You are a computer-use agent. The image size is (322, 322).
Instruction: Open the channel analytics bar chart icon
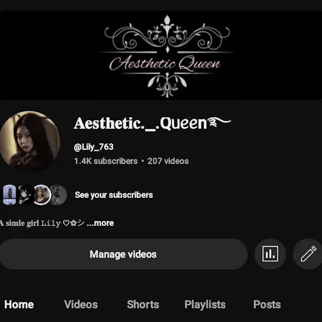pos(270,254)
